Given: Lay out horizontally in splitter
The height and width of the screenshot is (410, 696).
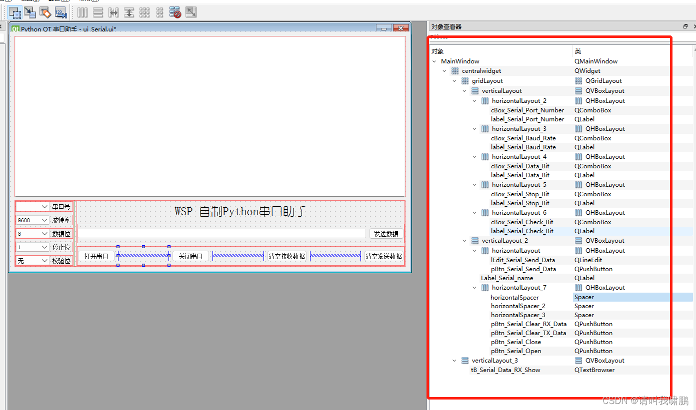Looking at the screenshot, I should pos(113,12).
